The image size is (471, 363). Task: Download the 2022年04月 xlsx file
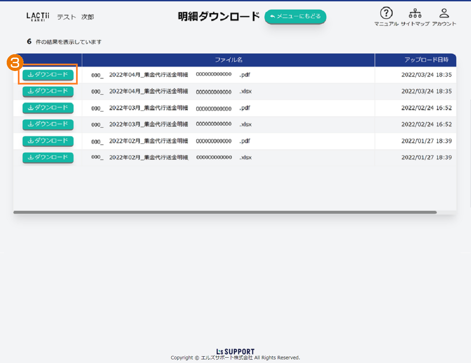pyautogui.click(x=48, y=91)
